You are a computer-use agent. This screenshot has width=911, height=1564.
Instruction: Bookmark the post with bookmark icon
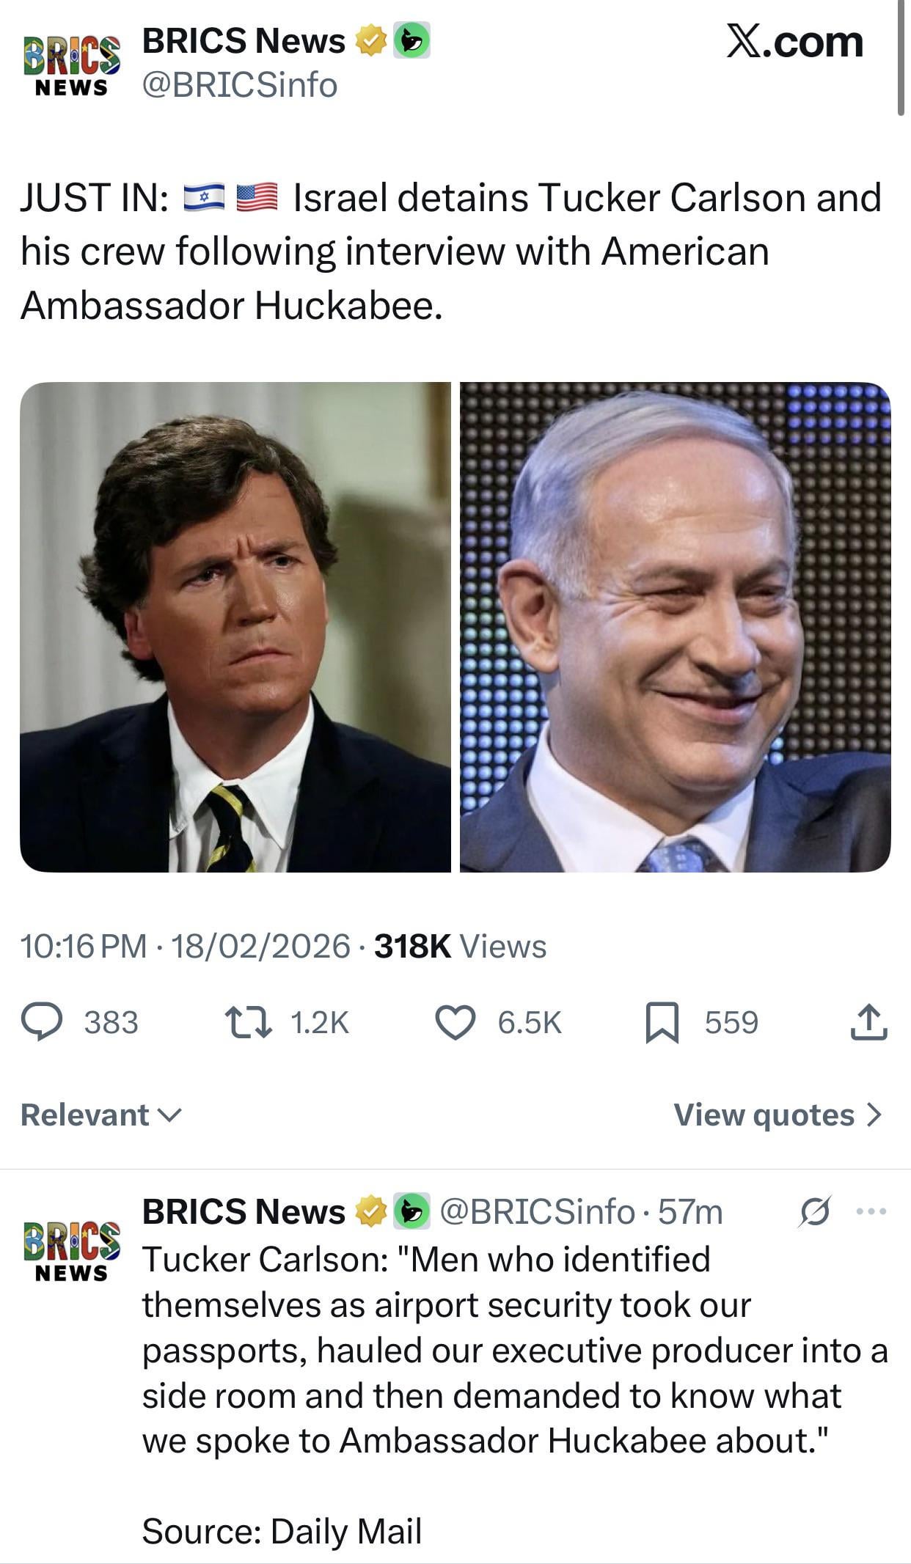tap(662, 1023)
